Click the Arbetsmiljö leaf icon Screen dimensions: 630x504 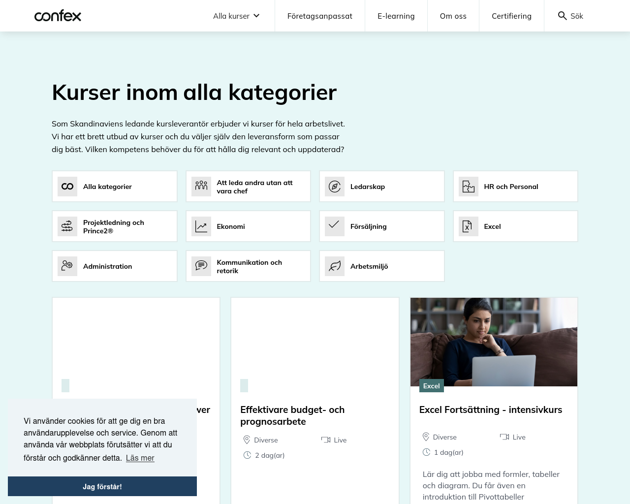335,266
